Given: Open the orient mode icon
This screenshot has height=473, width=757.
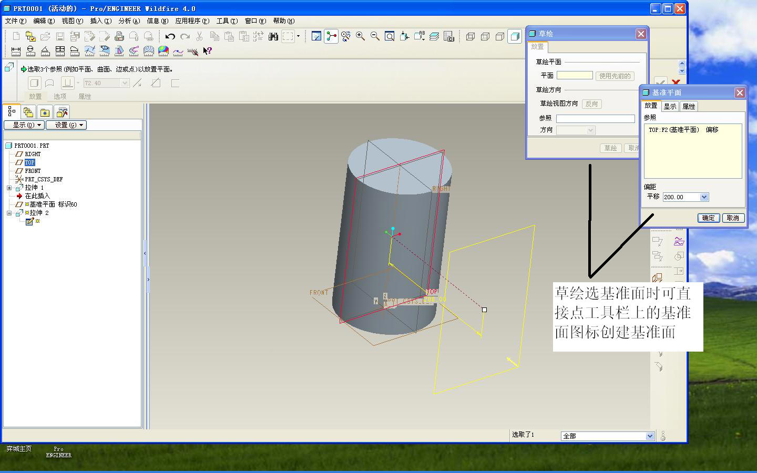Looking at the screenshot, I should [345, 36].
